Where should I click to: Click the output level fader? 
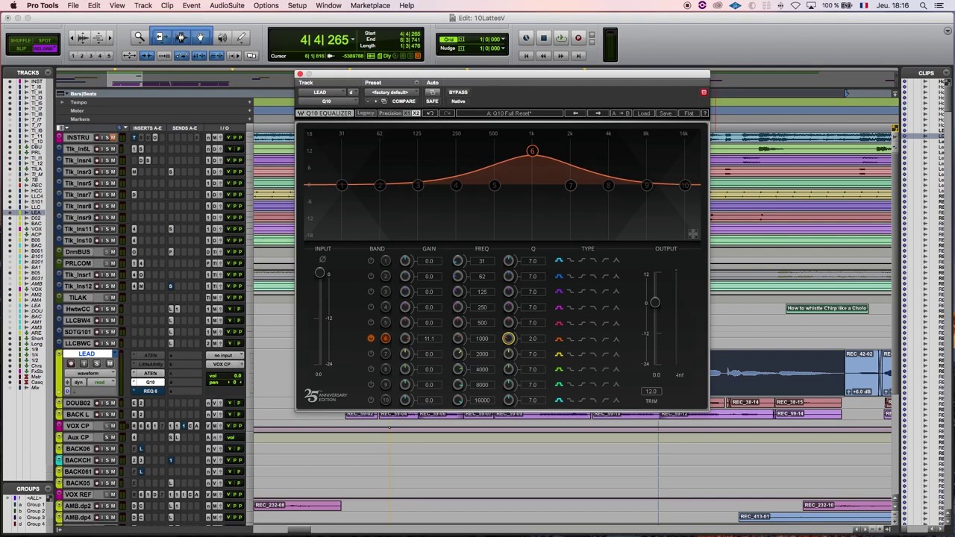pyautogui.click(x=654, y=302)
